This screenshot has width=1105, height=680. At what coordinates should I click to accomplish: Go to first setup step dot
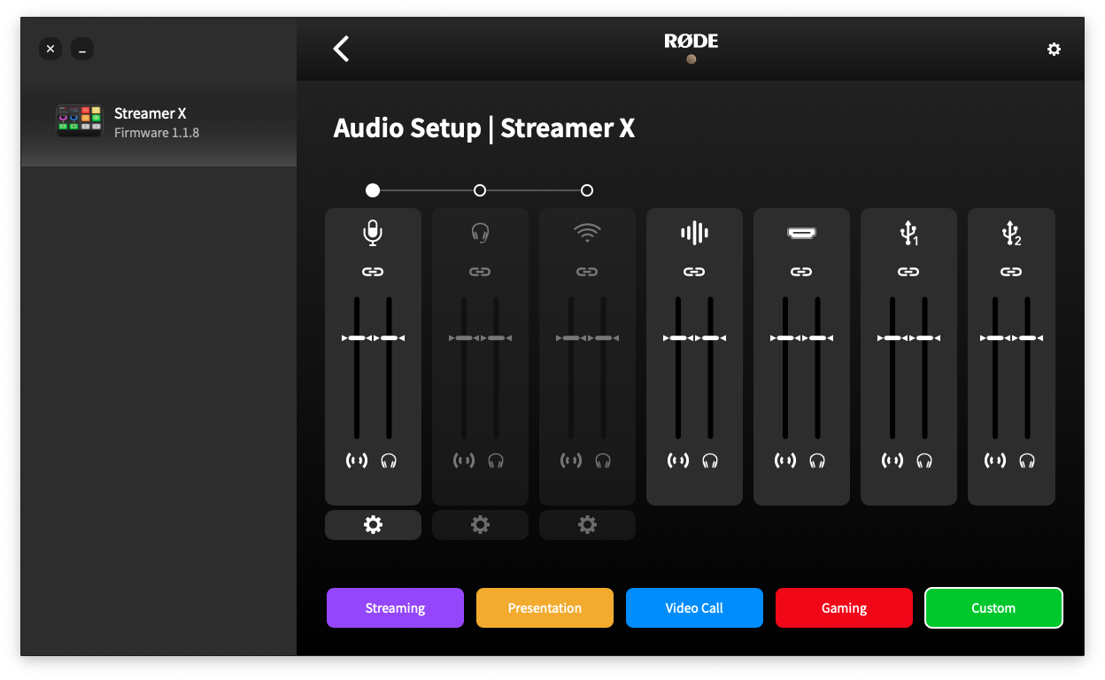pos(373,190)
